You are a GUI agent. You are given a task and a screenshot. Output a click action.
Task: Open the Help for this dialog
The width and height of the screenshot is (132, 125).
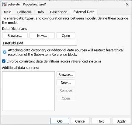101,121
